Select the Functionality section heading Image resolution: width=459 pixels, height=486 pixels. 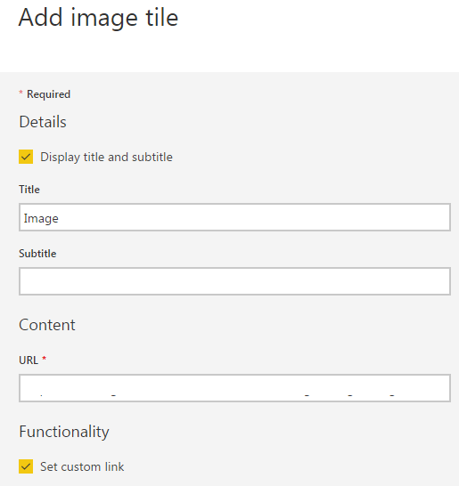tap(64, 432)
